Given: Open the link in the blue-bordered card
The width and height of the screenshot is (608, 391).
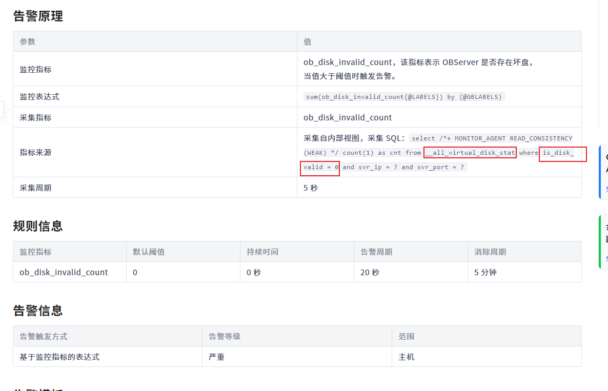Looking at the screenshot, I should pos(606,188).
